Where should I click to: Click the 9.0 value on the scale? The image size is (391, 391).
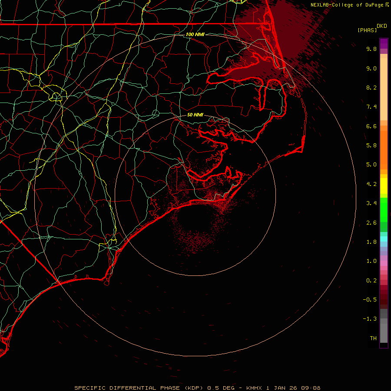(x=371, y=68)
